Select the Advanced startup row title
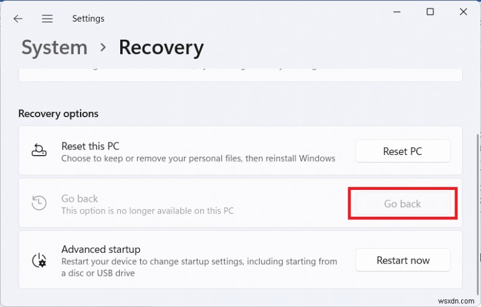The width and height of the screenshot is (481, 307). click(x=100, y=249)
